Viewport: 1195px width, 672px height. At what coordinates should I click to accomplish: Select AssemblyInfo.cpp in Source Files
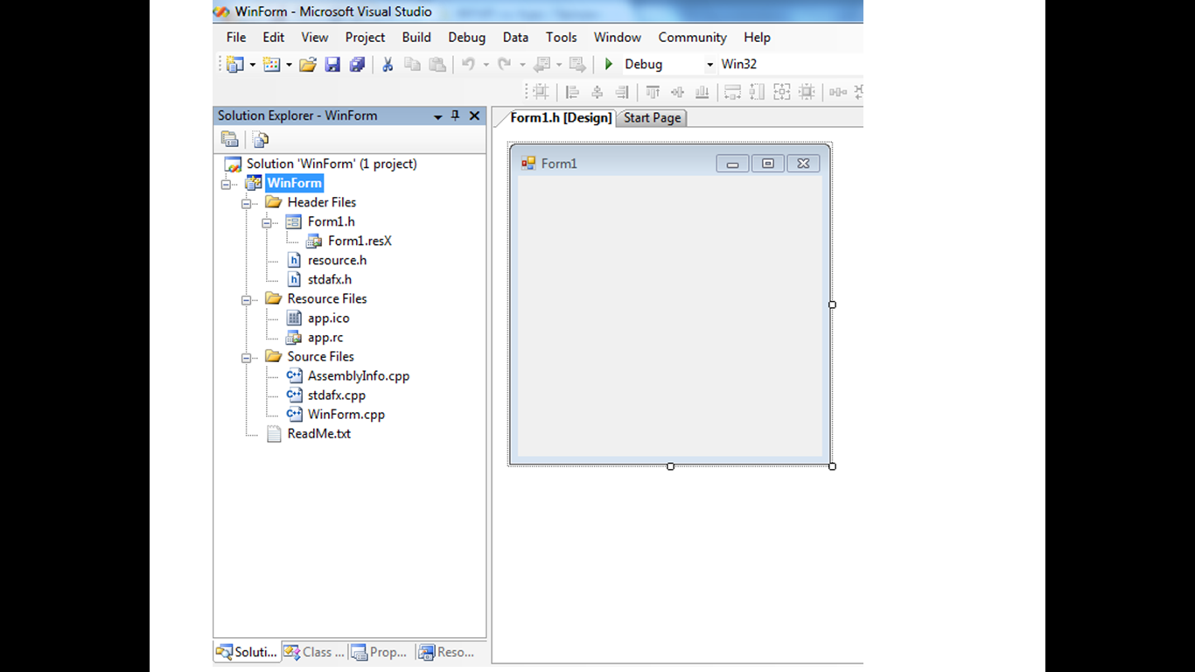pyautogui.click(x=359, y=376)
